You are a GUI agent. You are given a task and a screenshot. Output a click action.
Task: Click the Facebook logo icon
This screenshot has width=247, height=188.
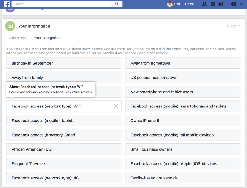click(7, 4)
